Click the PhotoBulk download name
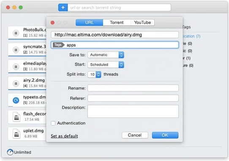The image size is (229, 161). [x=35, y=30]
